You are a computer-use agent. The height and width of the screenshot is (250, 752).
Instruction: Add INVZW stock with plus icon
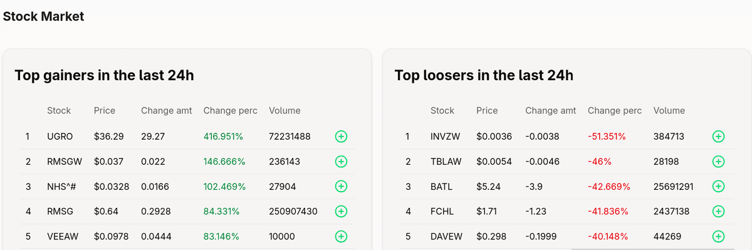coord(719,136)
